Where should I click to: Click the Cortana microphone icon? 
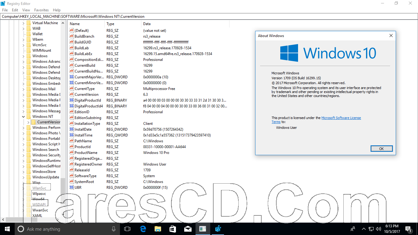(114, 229)
